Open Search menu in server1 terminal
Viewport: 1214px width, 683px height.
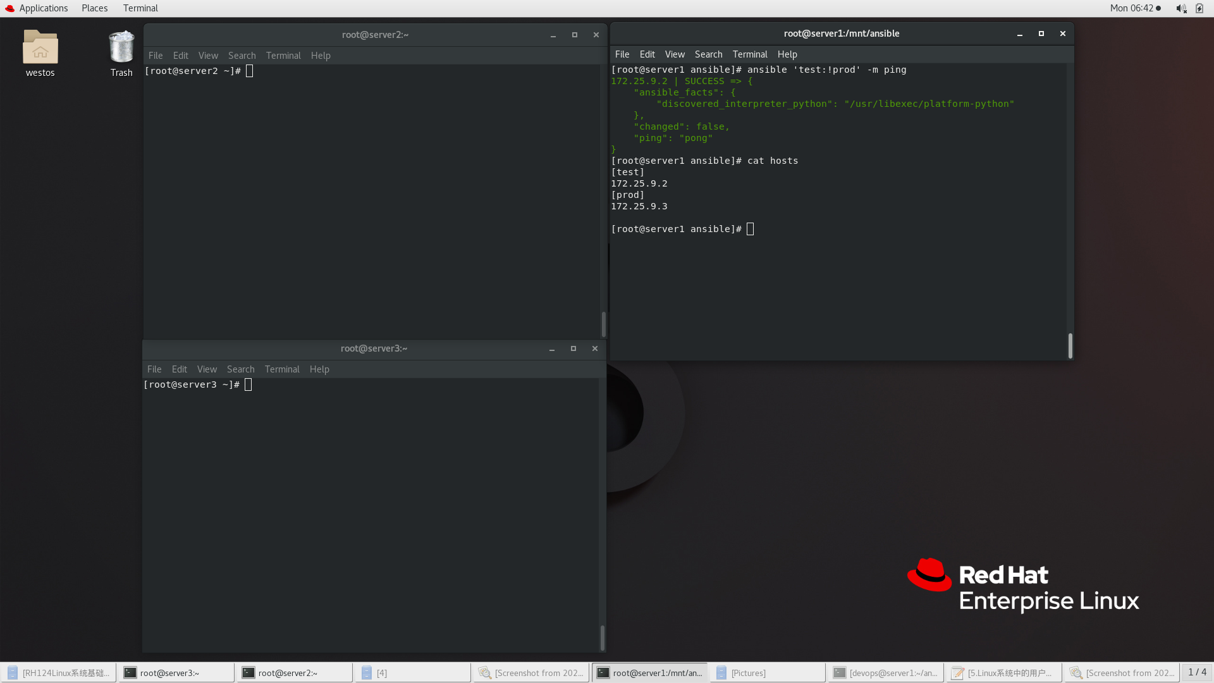[708, 54]
